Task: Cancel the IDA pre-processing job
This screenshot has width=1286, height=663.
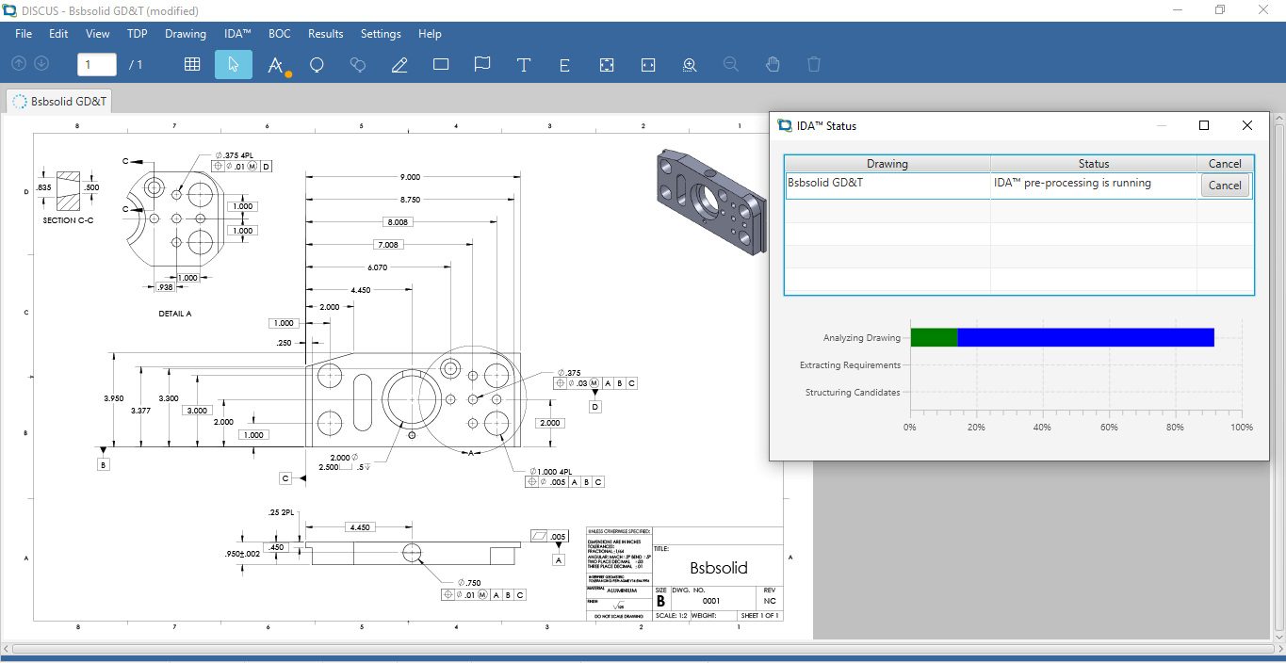Action: coord(1225,186)
